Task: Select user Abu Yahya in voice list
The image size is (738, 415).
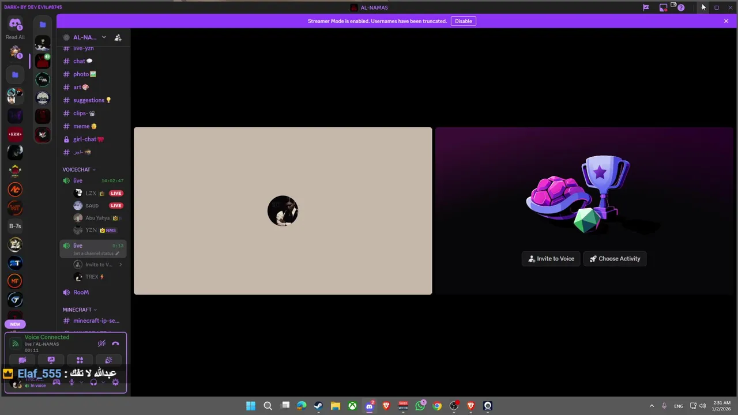Action: (x=100, y=218)
